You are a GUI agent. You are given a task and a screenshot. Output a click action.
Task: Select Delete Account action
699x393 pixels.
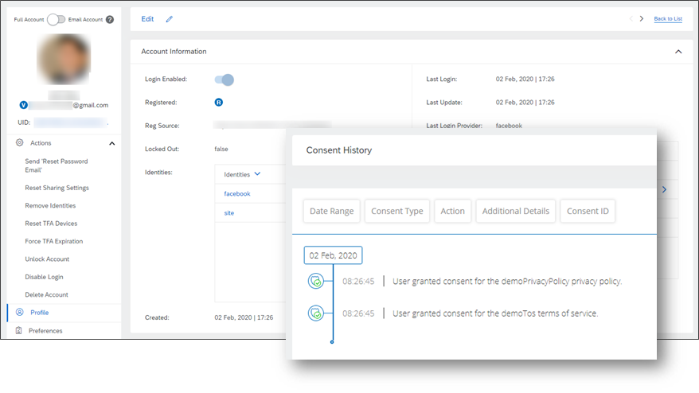click(46, 295)
